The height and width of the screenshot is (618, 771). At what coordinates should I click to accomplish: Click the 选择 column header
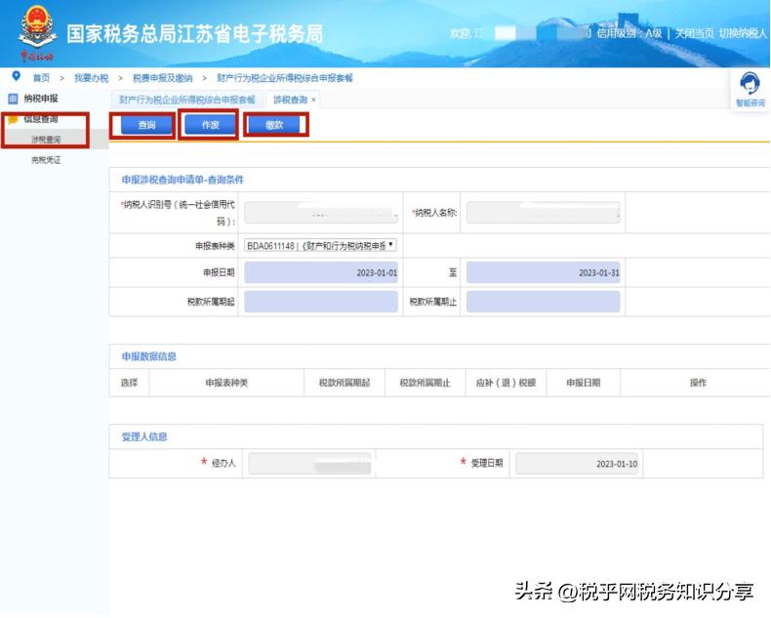click(x=130, y=383)
